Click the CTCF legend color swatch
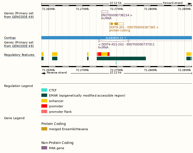This screenshot has height=153, width=193. (x=44, y=90)
